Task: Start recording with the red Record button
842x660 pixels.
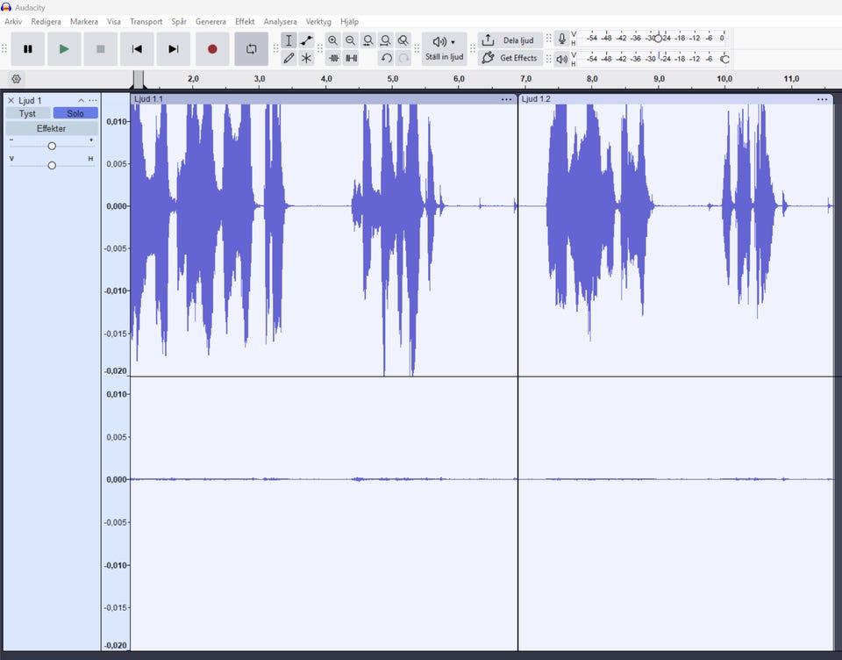Action: pyautogui.click(x=212, y=49)
